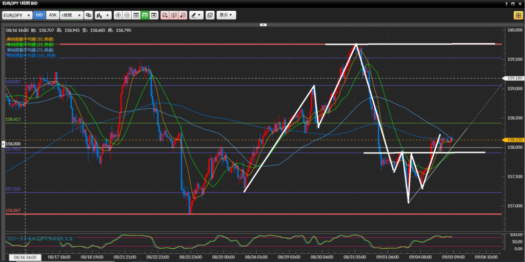Click the chart grid layout icon

(x=136, y=15)
